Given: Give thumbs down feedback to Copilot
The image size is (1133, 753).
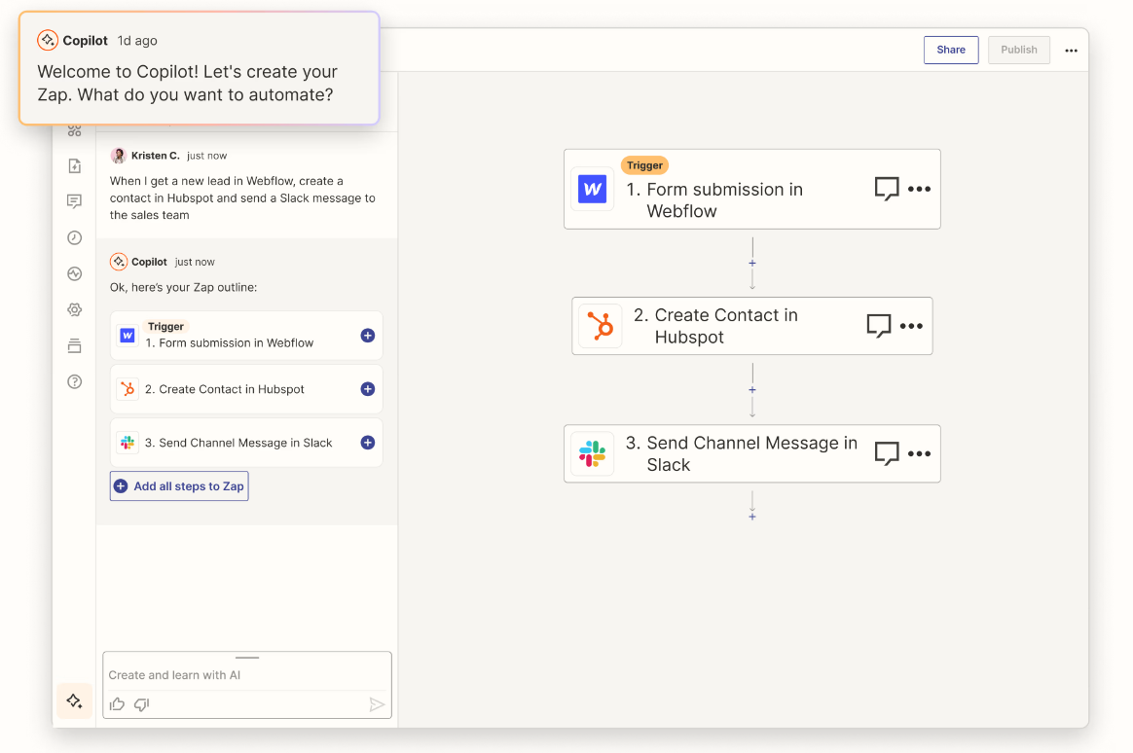Looking at the screenshot, I should click(141, 704).
